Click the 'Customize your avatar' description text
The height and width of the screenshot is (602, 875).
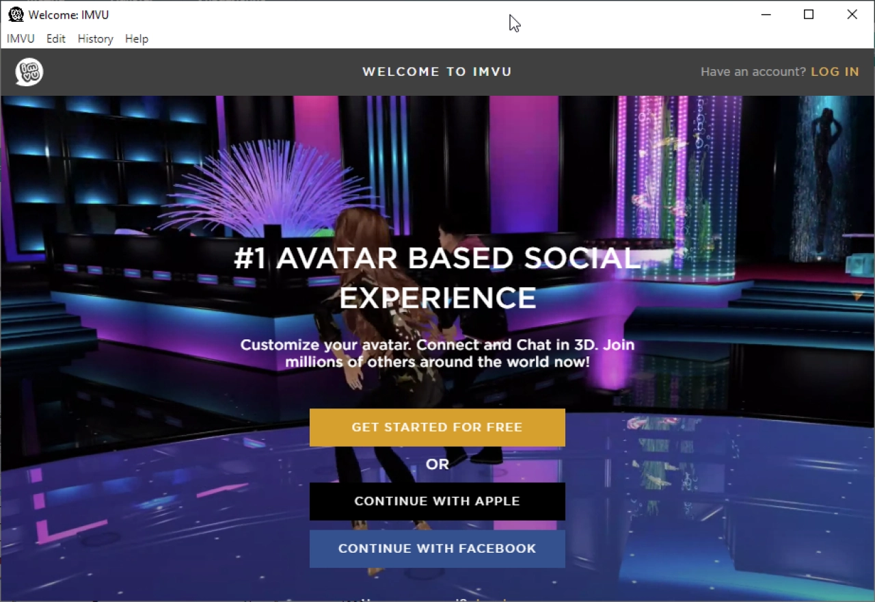point(437,354)
